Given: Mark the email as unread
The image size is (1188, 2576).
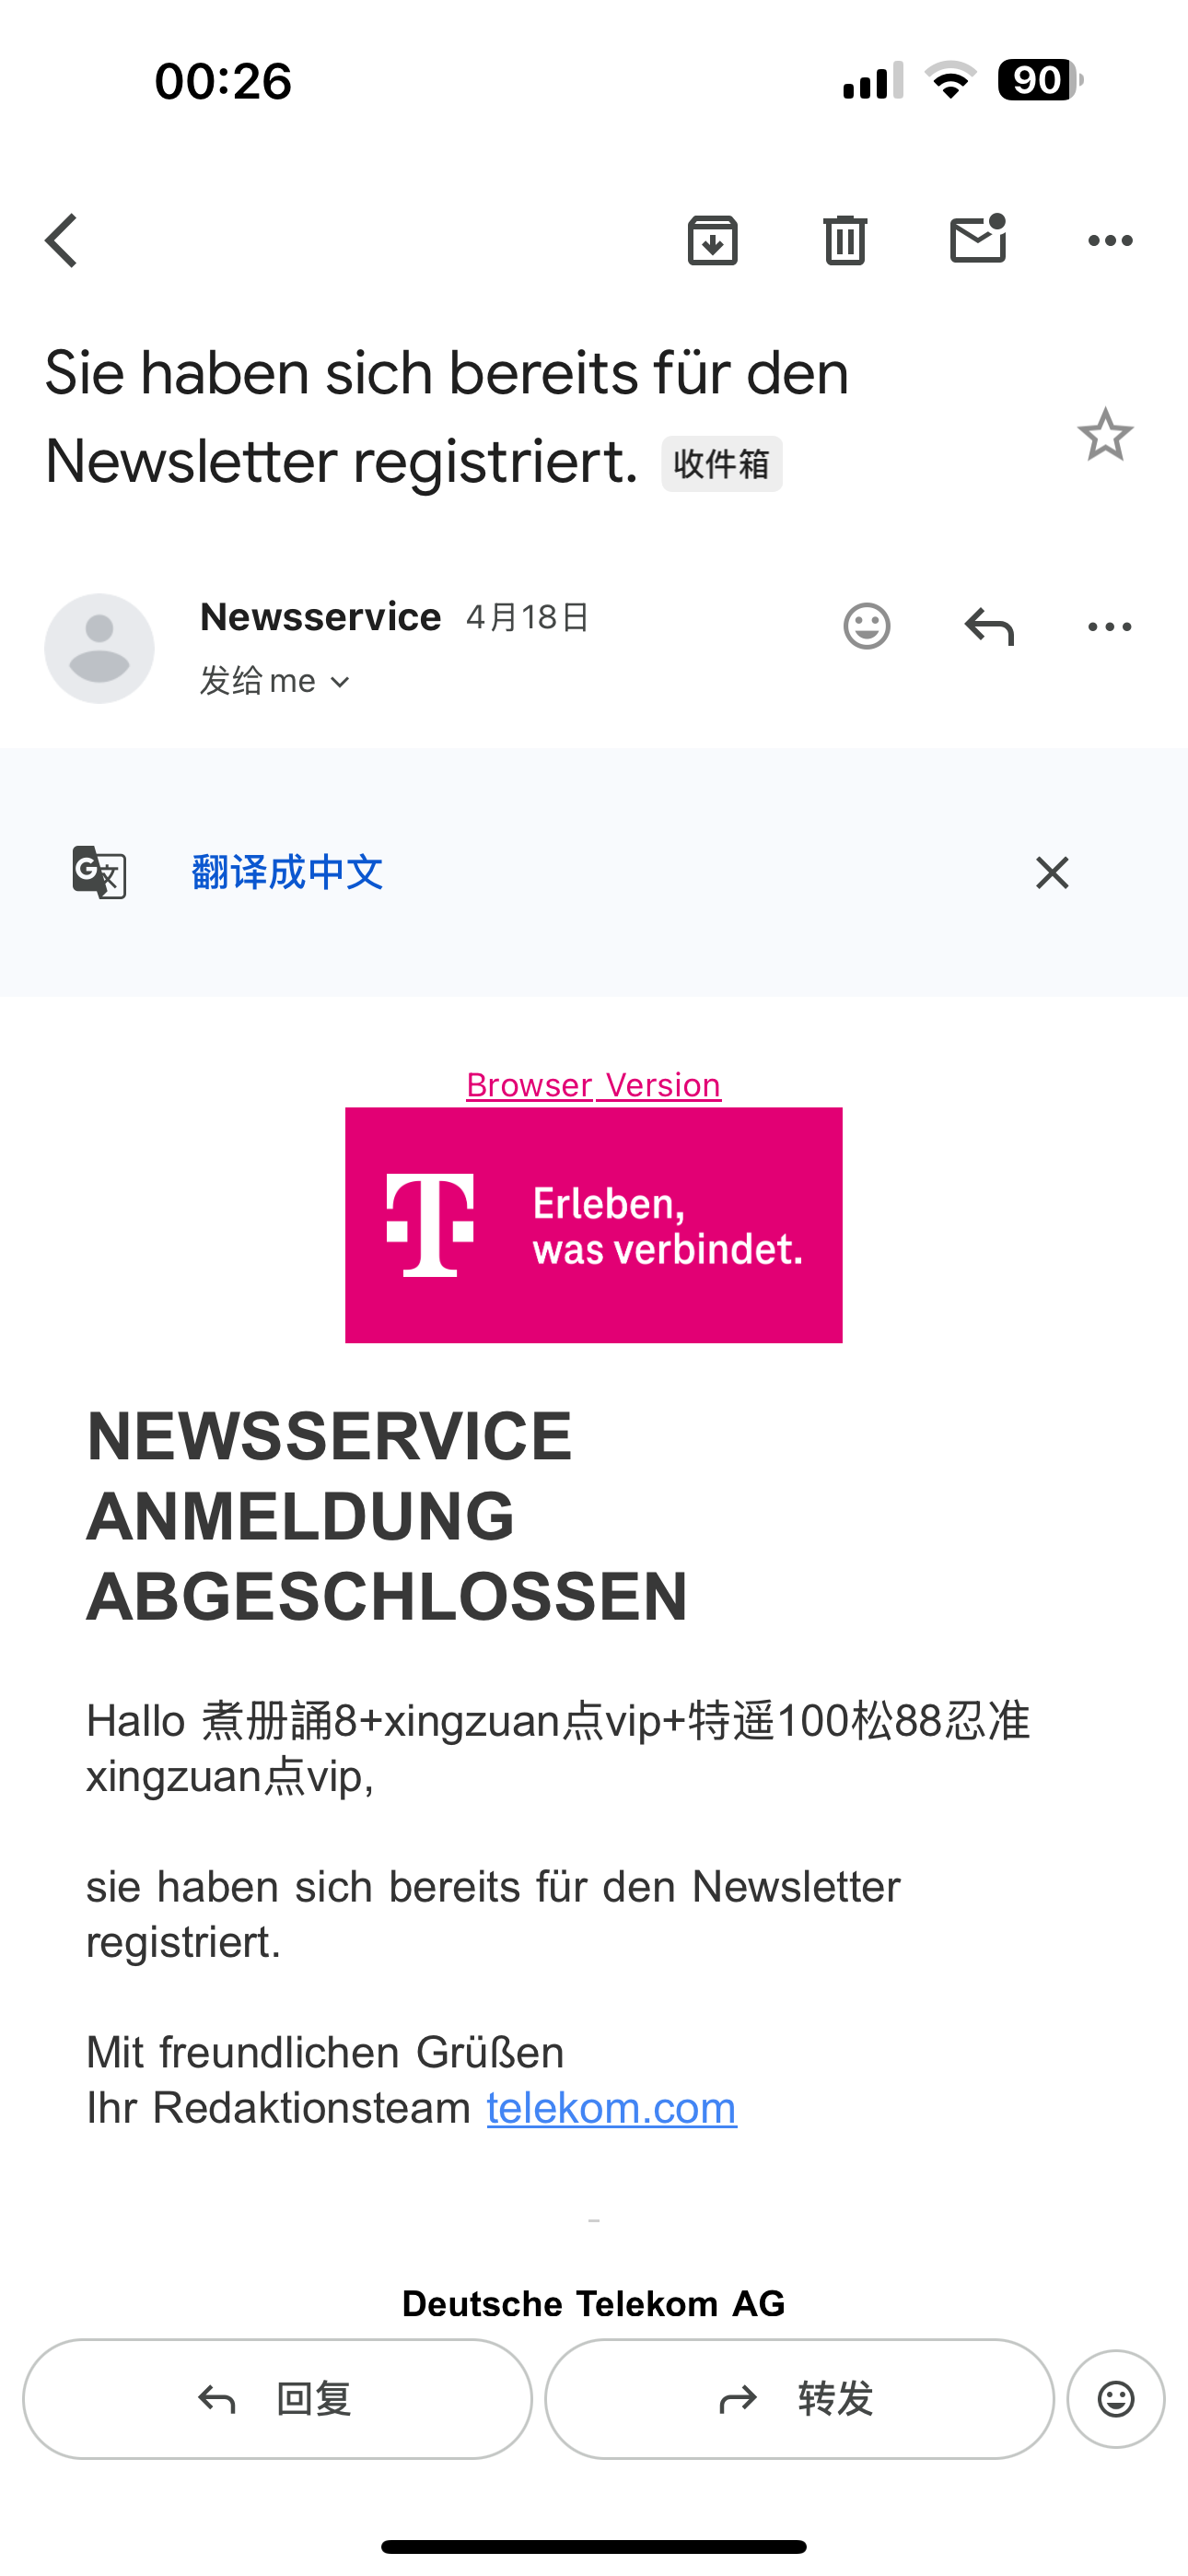Looking at the screenshot, I should (x=978, y=239).
